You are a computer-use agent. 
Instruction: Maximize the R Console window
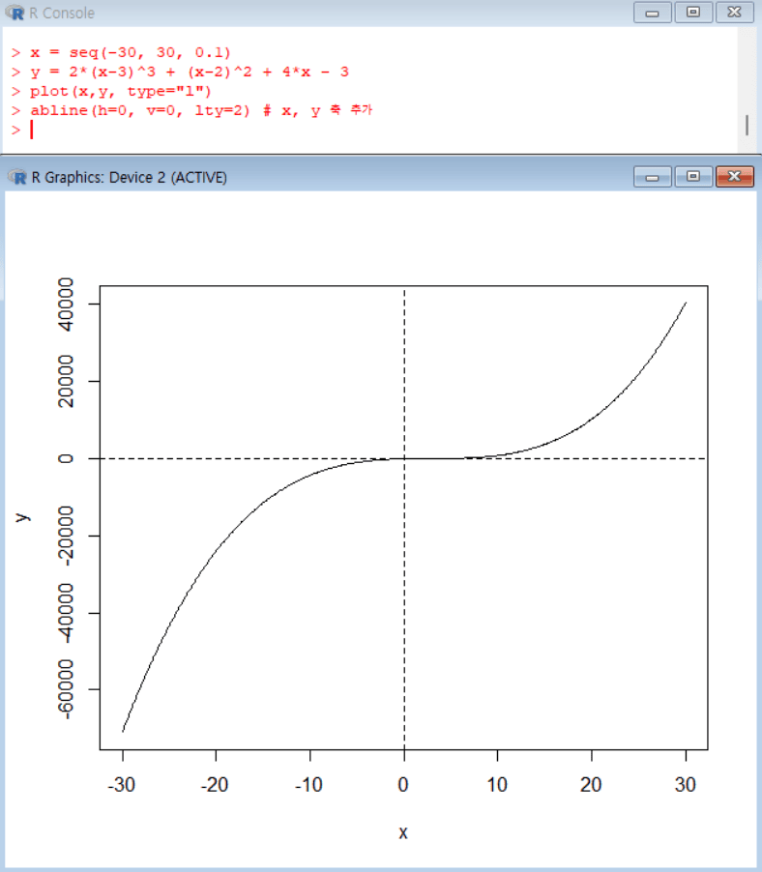[691, 14]
